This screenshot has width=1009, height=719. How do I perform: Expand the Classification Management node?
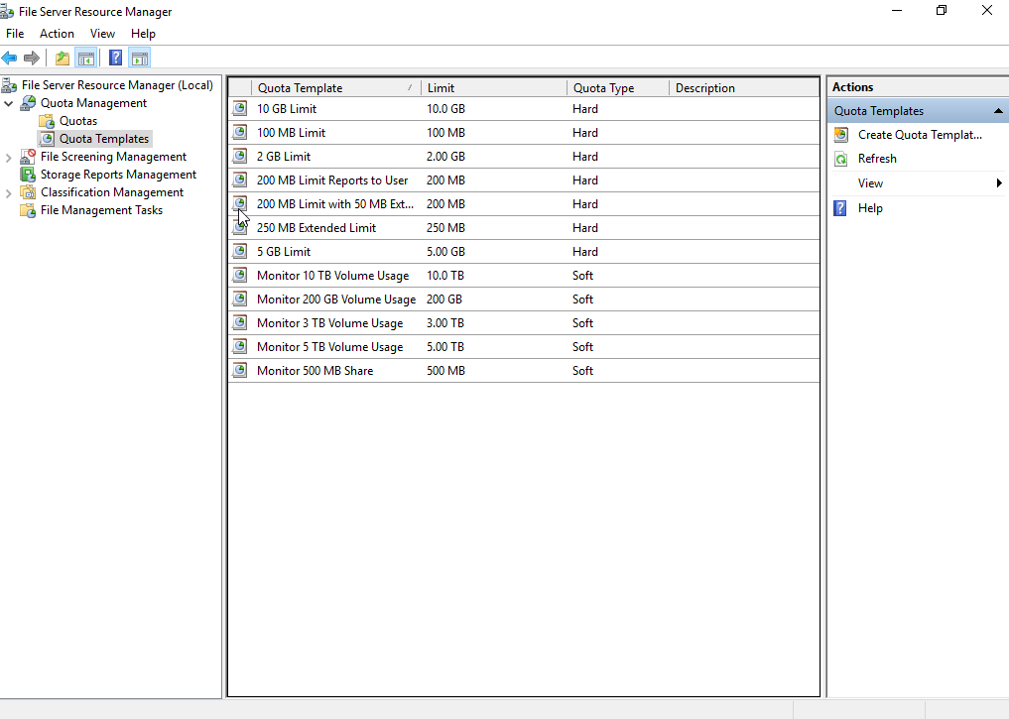point(8,191)
